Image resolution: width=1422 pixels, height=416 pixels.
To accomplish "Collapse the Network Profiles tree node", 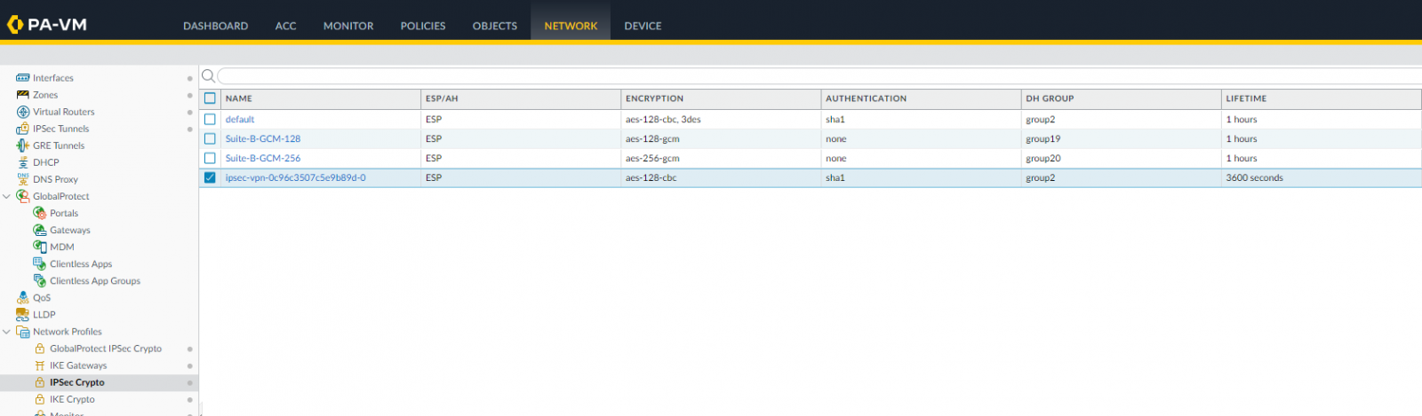I will pos(7,332).
